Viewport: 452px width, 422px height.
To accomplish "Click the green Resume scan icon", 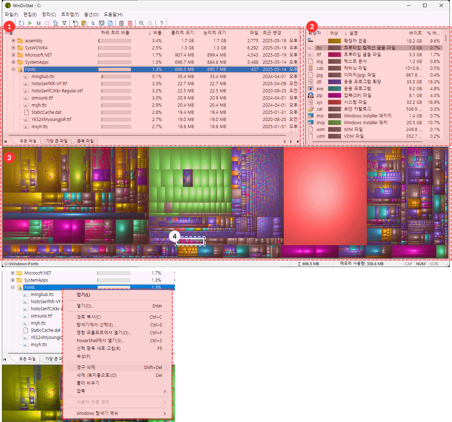I will [x=30, y=23].
